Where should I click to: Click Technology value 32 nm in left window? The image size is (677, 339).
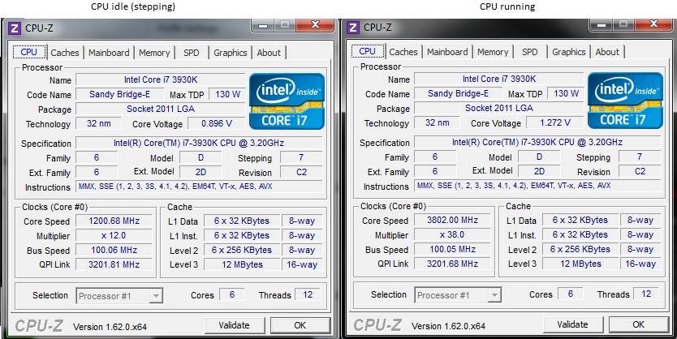pos(98,123)
